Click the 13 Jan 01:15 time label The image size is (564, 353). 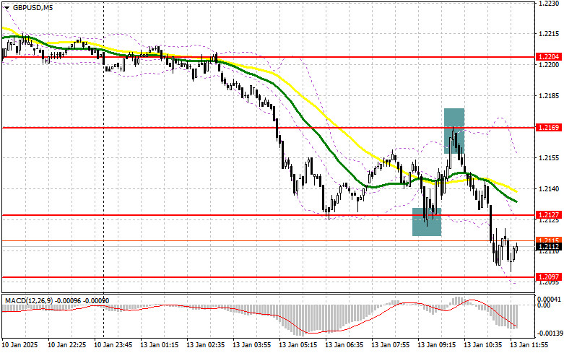tap(160, 345)
